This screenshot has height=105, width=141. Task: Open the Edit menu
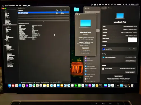[20, 6]
